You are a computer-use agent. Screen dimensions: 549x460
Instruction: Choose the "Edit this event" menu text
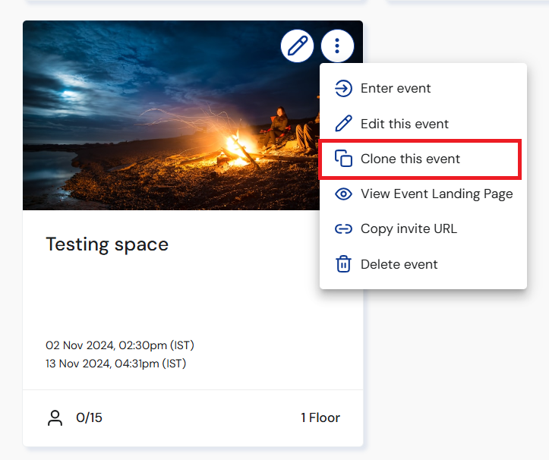(405, 124)
